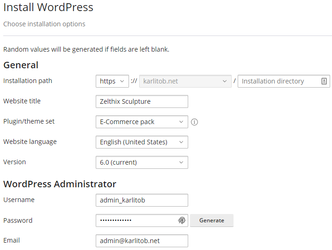332x250 pixels.
Task: Click the info icon beside Plugin/theme set
Action: coord(194,122)
